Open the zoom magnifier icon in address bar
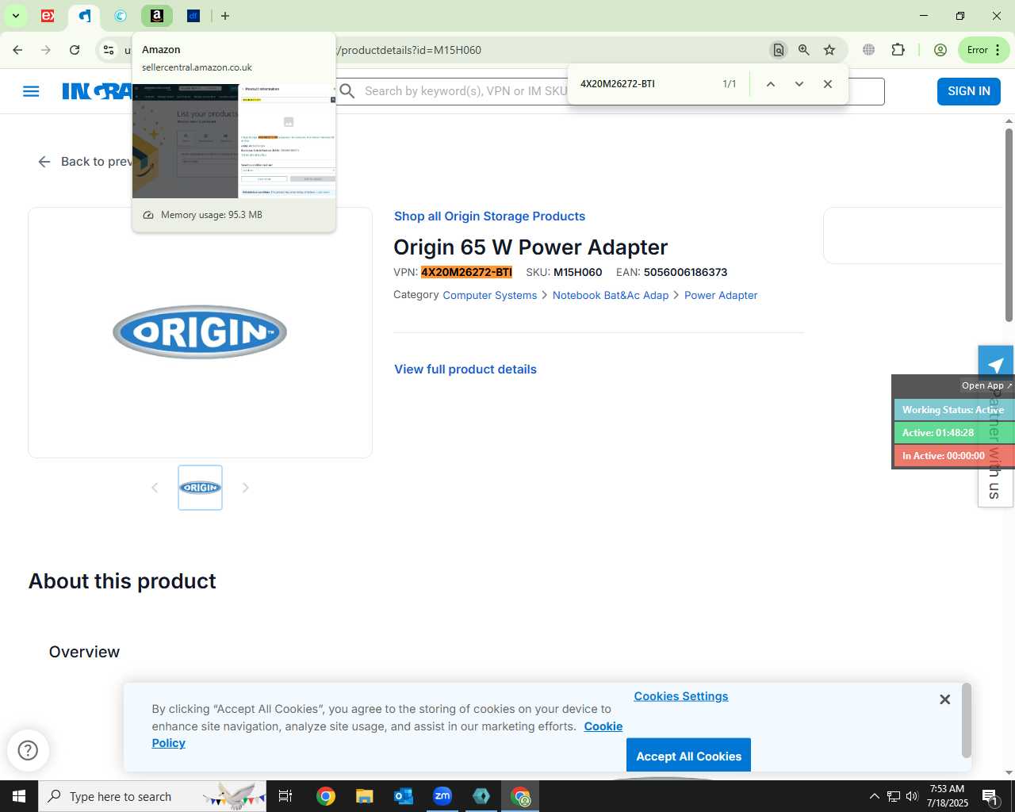 coord(804,50)
